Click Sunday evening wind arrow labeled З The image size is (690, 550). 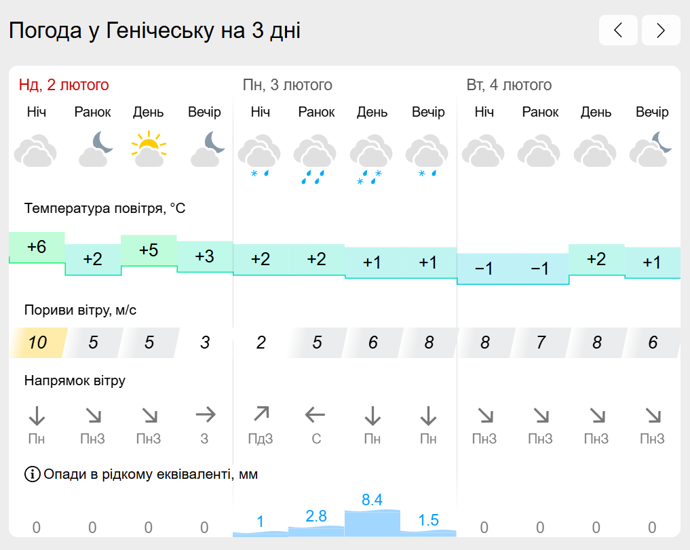206,414
